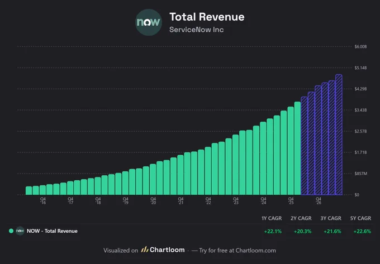Click the Q4 '16 x-axis label
This screenshot has width=380, height=264.
click(43, 201)
